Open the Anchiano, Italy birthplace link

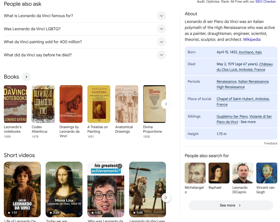[250, 52]
